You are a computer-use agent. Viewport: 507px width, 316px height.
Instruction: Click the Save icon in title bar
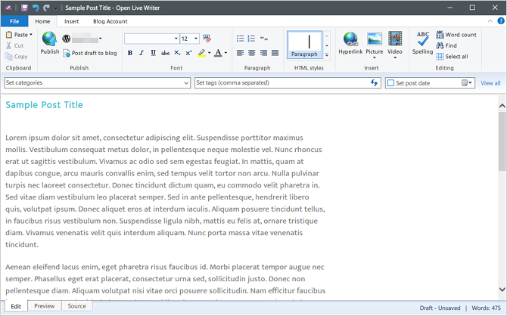coord(24,8)
